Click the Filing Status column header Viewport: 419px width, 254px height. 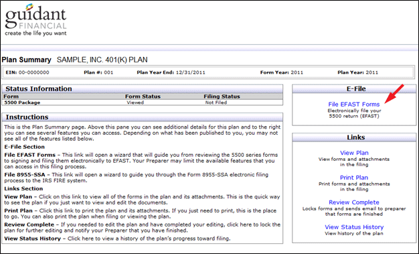[x=222, y=97]
